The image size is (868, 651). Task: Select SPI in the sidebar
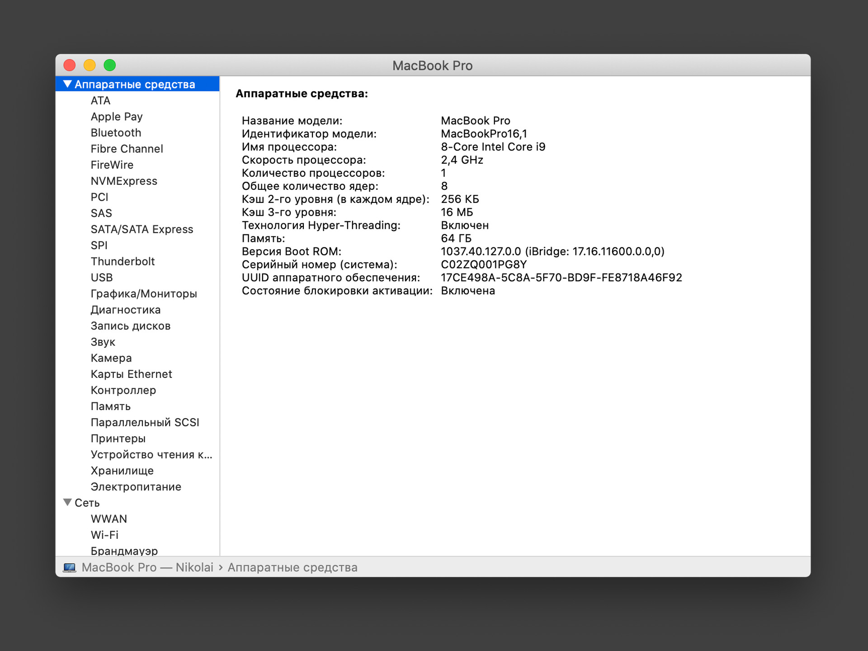point(99,245)
